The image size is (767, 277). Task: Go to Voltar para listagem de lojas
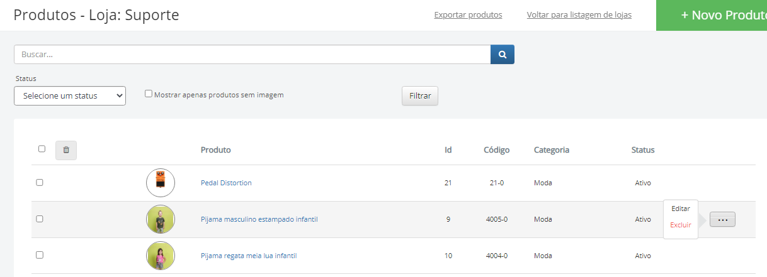coord(579,15)
